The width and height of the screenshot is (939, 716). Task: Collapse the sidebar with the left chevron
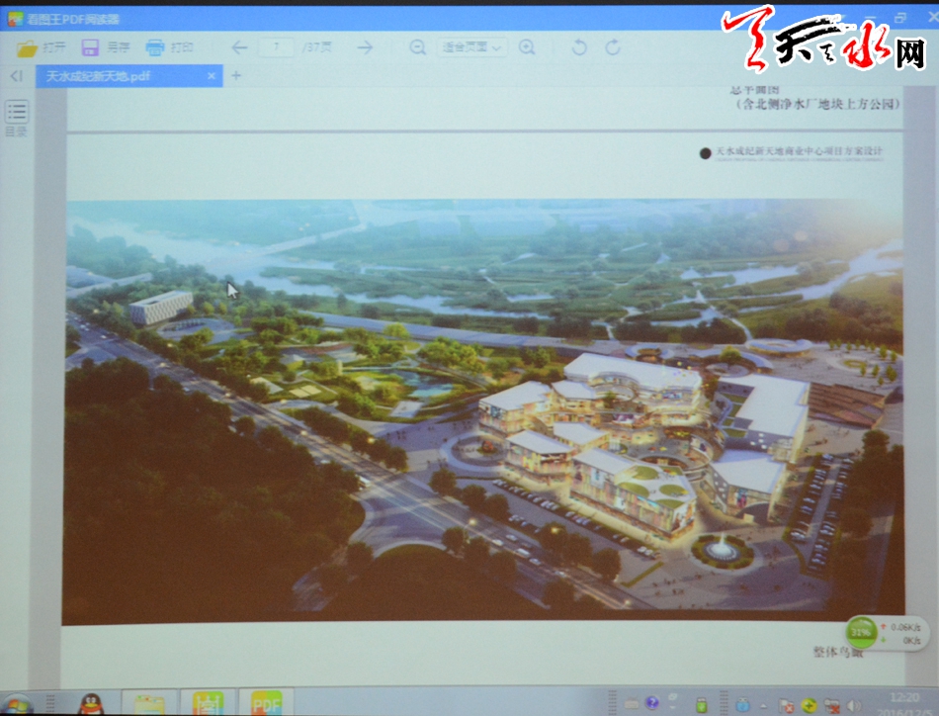[x=16, y=76]
